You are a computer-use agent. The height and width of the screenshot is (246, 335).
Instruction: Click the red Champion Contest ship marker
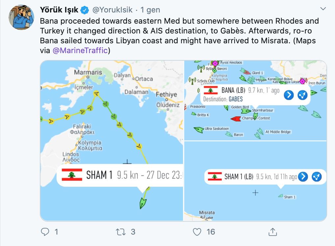pos(236,119)
